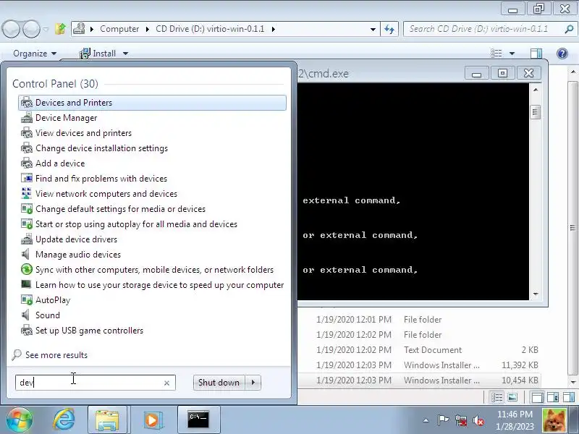Click the up folder icon in the address bar
The width and height of the screenshot is (579, 434).
(x=61, y=29)
